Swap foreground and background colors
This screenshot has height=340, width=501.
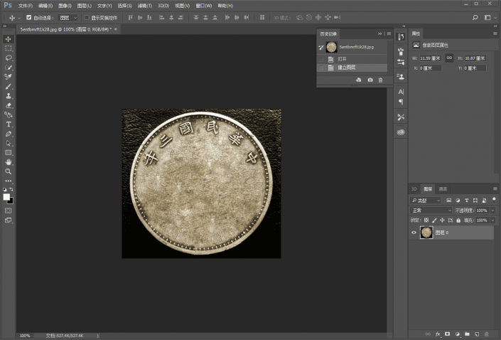[x=11, y=189]
